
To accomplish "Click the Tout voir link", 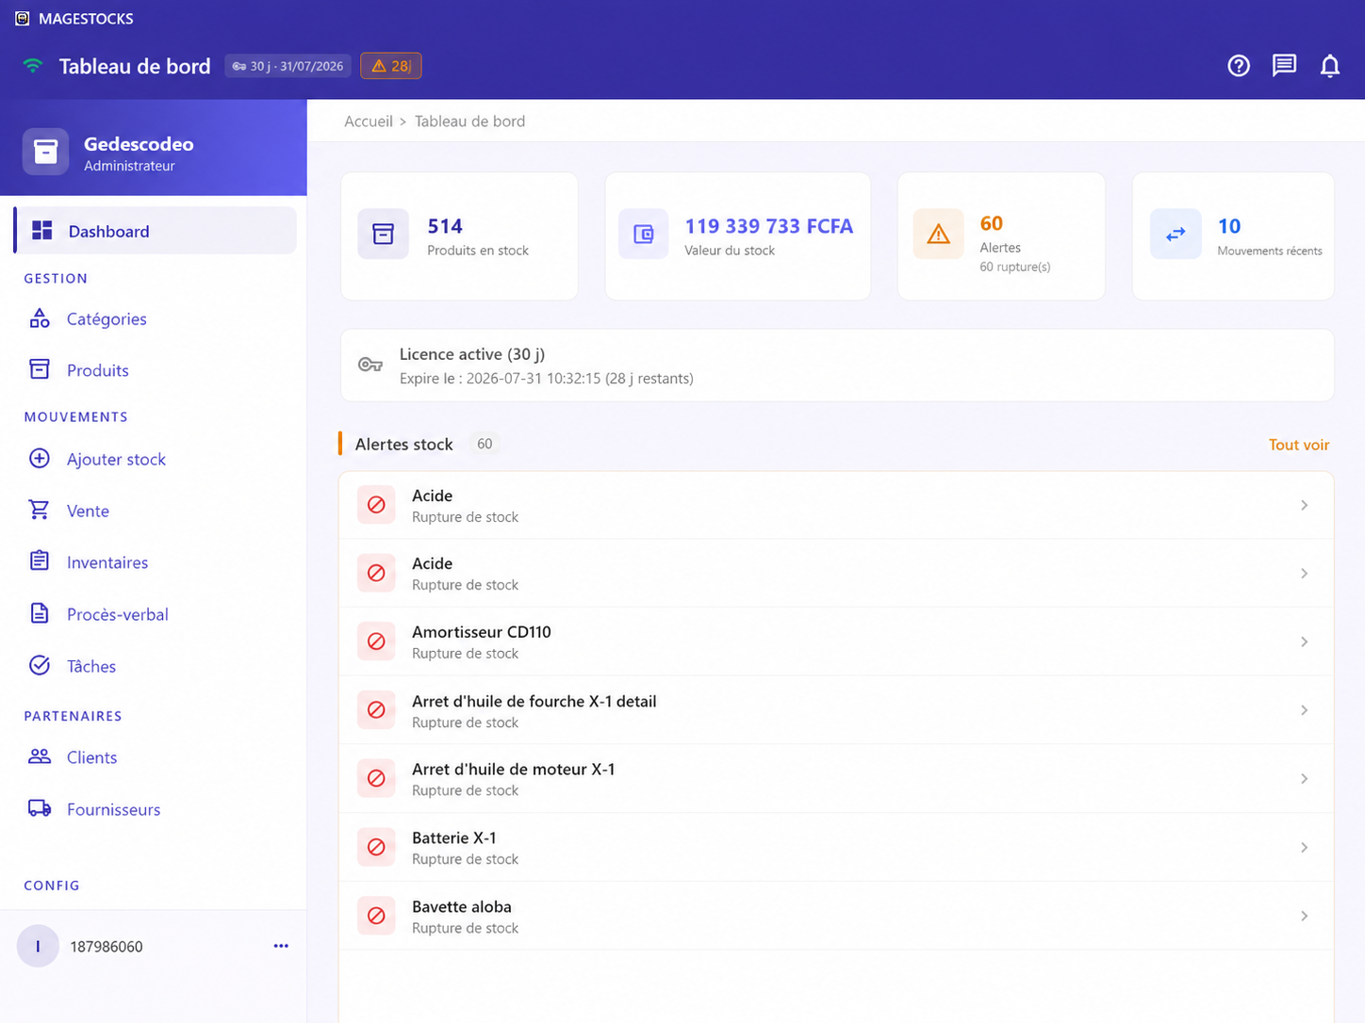I will coord(1299,445).
